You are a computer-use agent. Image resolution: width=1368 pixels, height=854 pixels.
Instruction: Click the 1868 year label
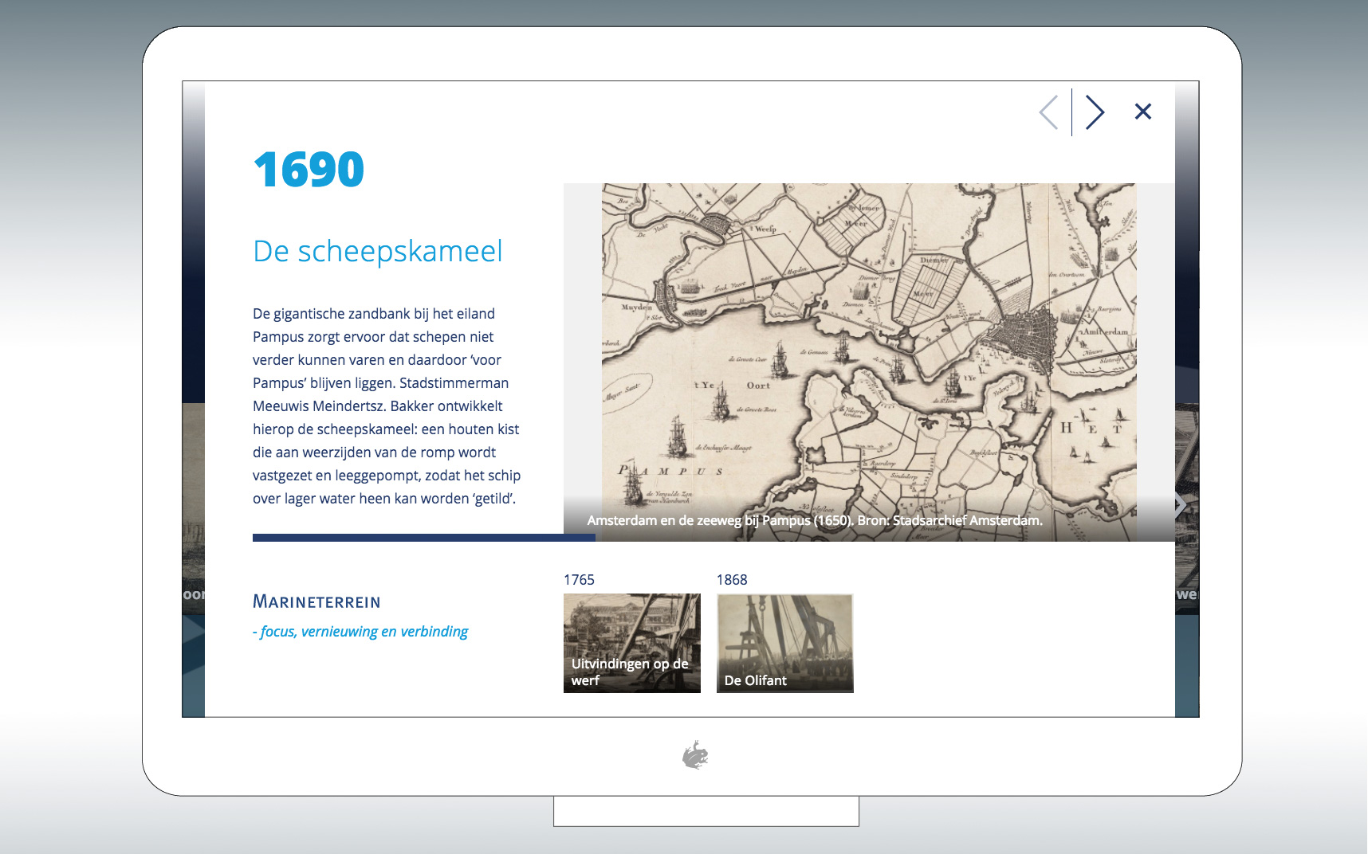tap(732, 580)
